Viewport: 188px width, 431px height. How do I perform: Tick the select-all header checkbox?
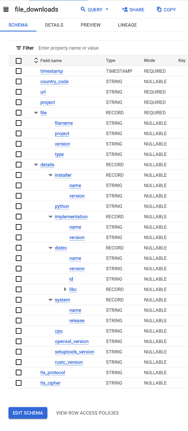(19, 61)
